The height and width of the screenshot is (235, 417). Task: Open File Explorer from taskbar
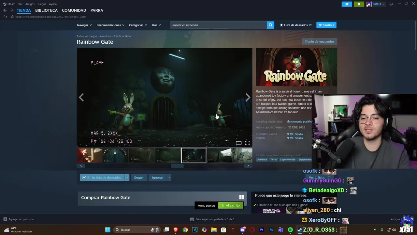(214, 230)
